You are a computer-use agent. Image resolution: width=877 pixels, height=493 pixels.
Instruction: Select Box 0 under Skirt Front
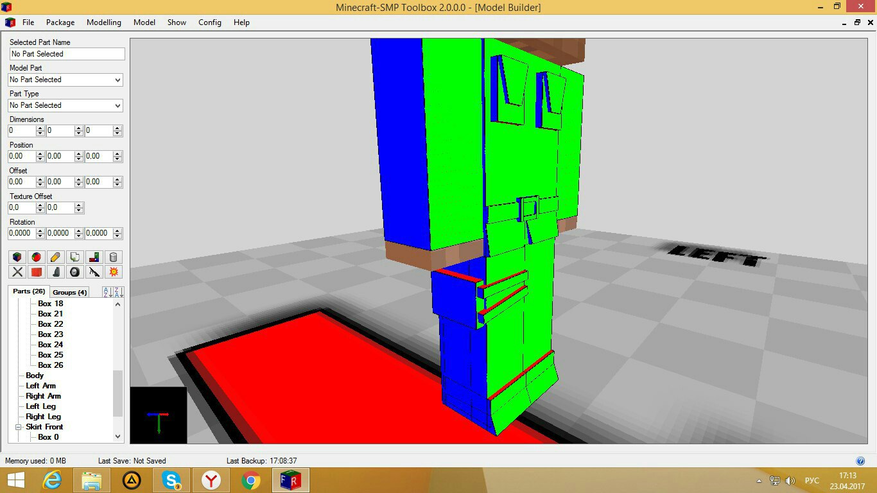[x=48, y=437]
